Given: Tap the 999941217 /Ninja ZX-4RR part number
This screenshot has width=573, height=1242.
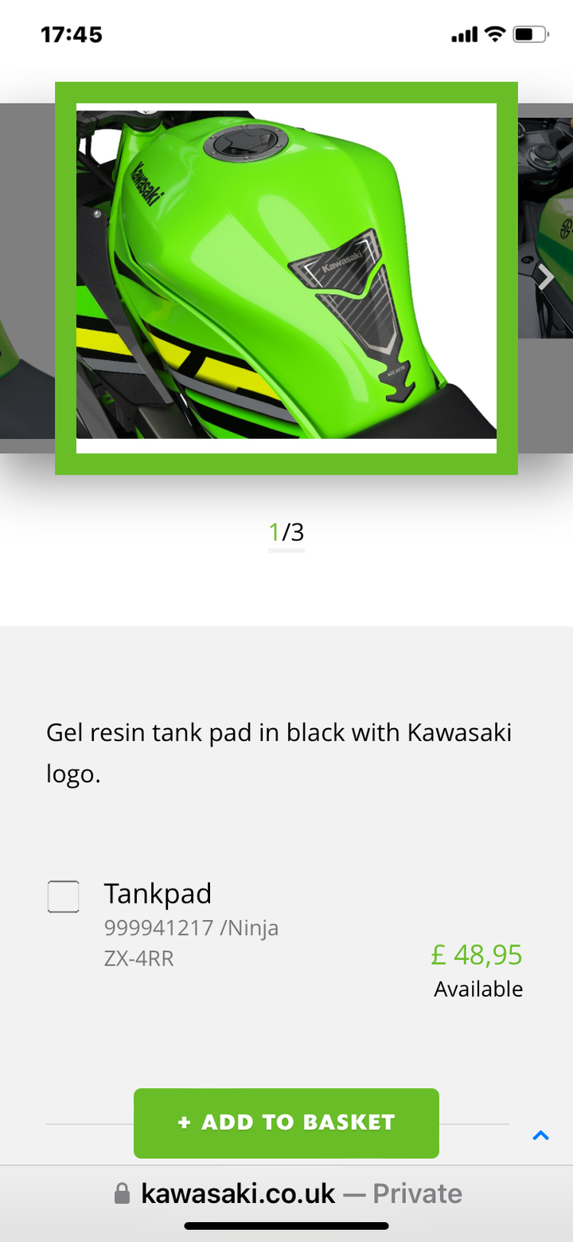Looking at the screenshot, I should coord(191,942).
